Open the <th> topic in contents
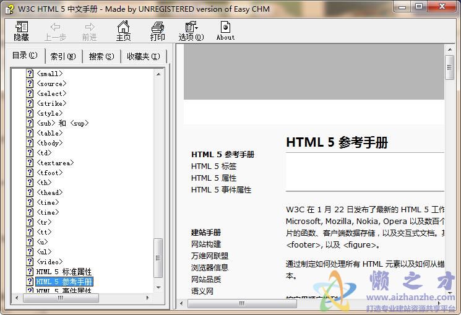 [44, 183]
